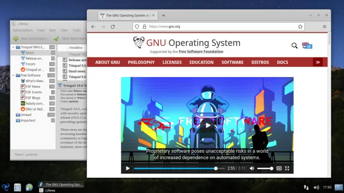Expand more navigation items with » arrow

click(x=318, y=62)
